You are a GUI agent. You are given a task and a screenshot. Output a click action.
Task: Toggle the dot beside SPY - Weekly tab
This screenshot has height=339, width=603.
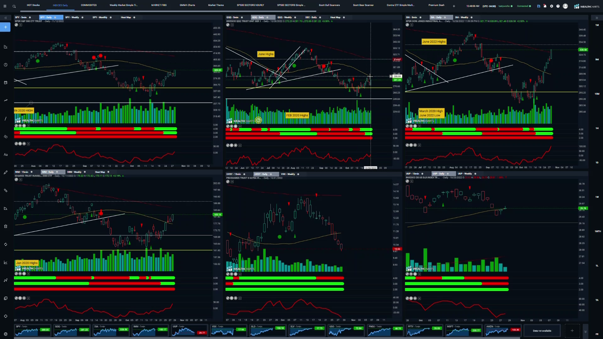(x=82, y=18)
